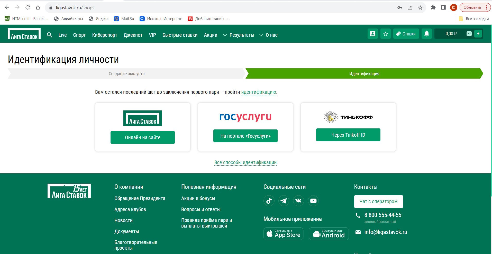Open the Telegram social link

click(284, 201)
